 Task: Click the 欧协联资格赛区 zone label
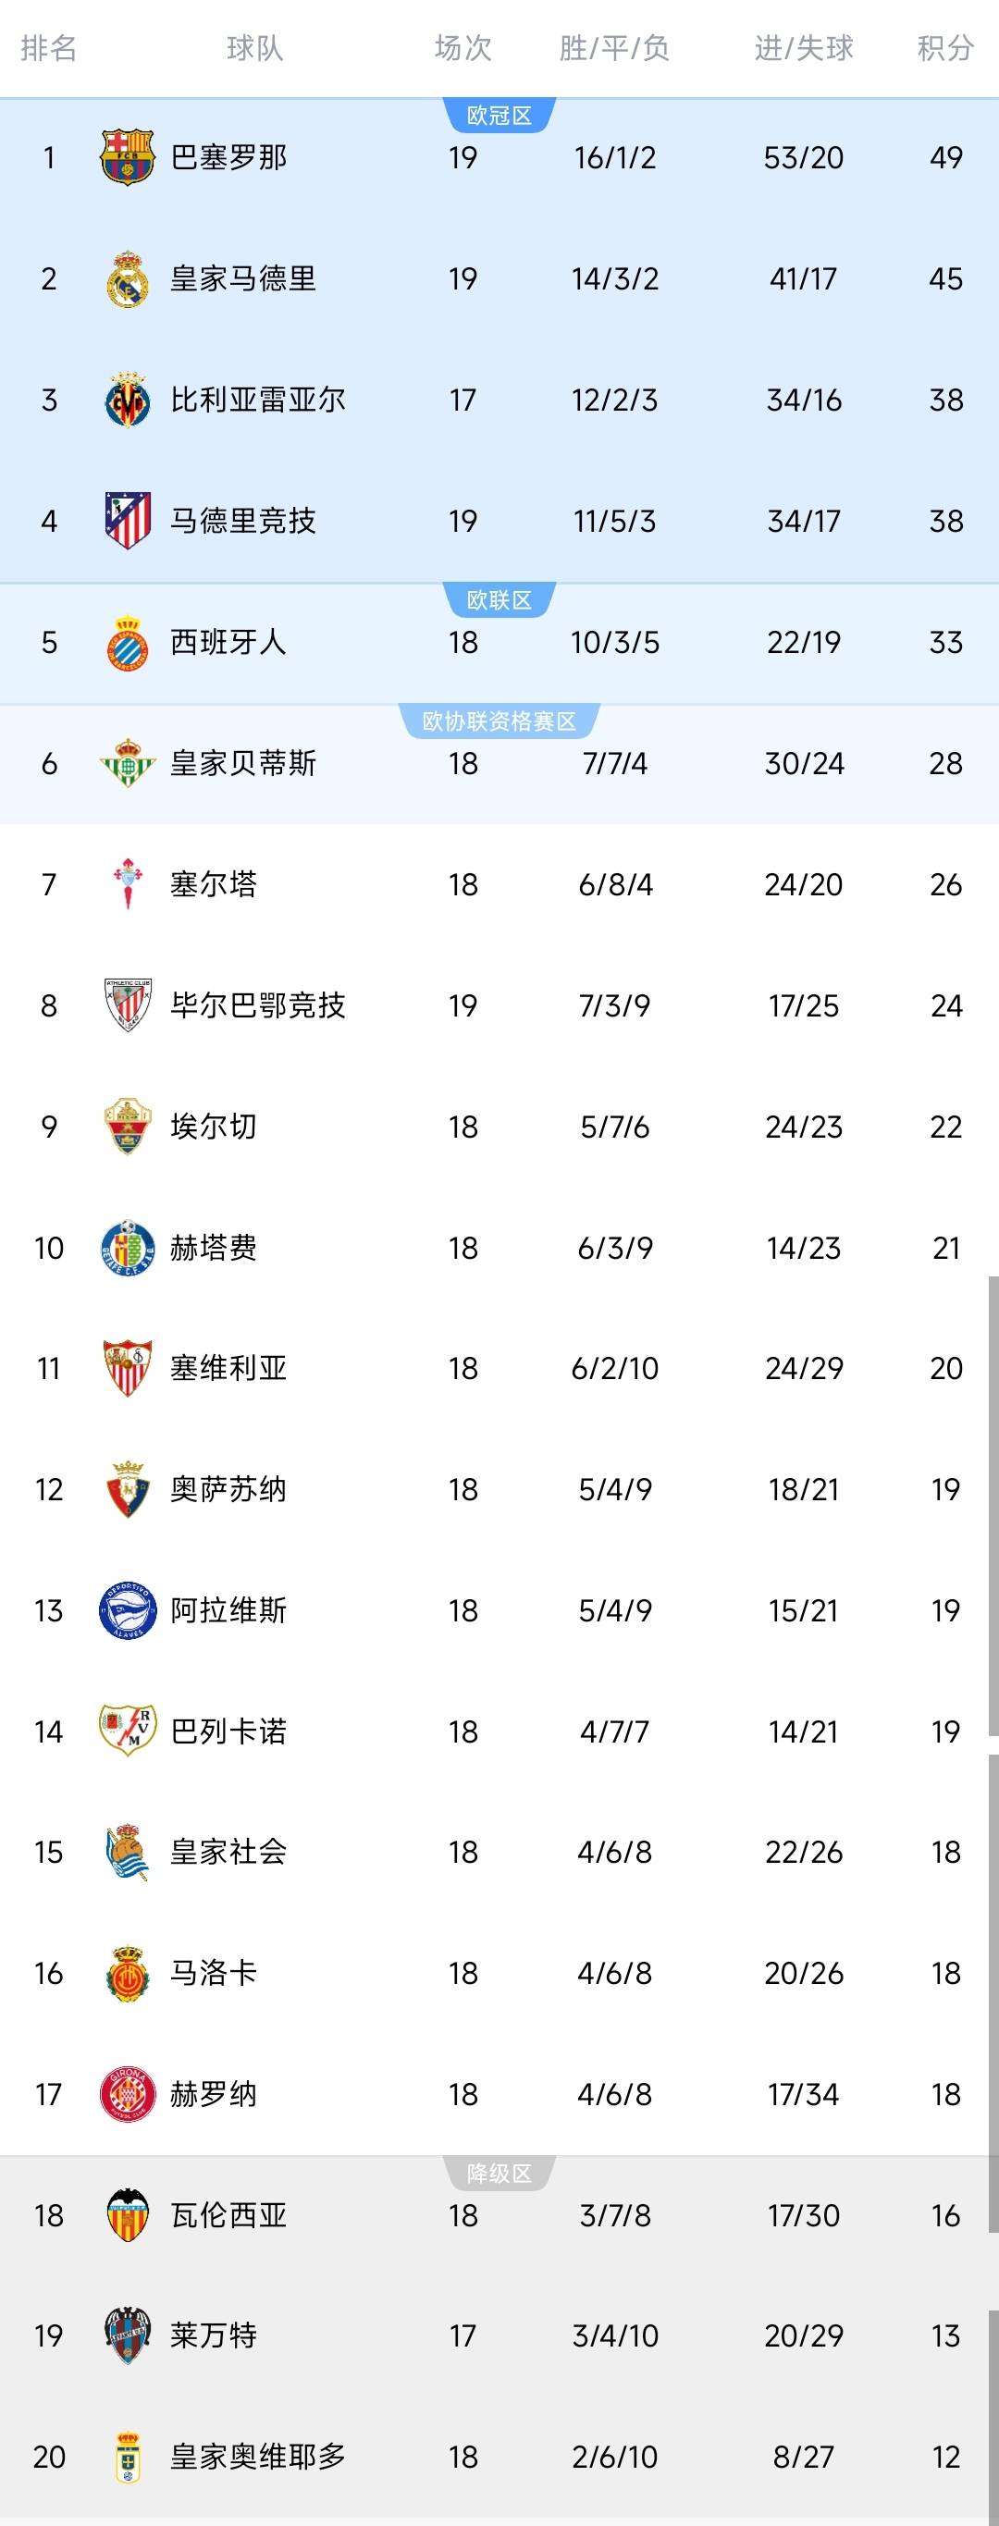(499, 721)
